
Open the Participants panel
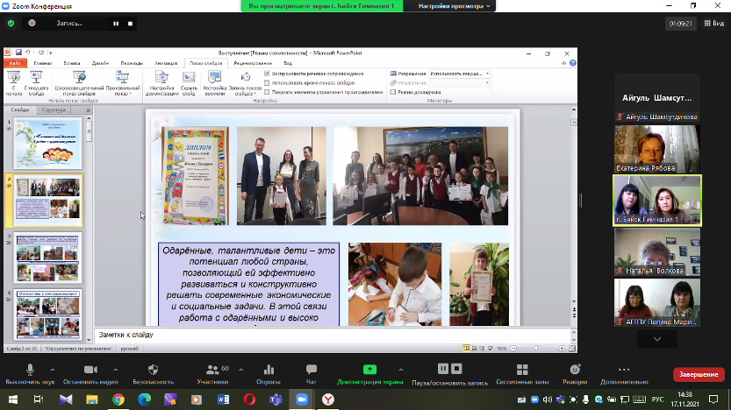click(x=211, y=370)
